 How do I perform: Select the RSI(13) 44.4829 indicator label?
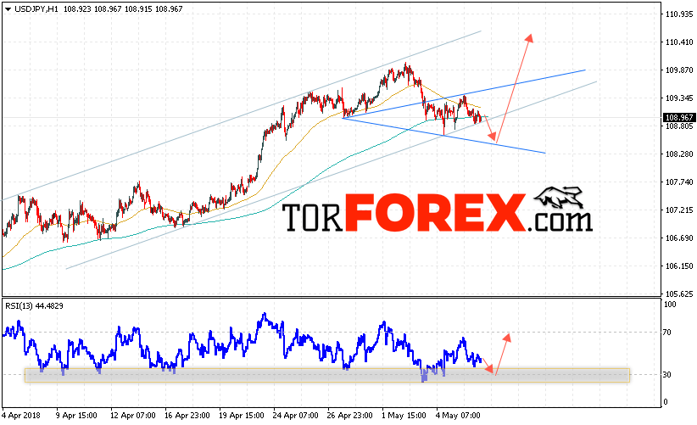(x=34, y=306)
